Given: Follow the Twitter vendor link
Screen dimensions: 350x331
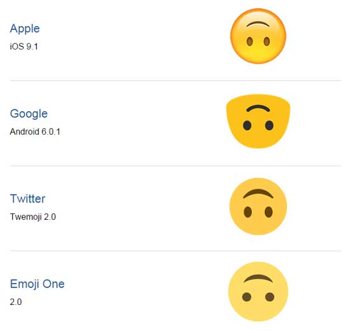Looking at the screenshot, I should point(27,199).
